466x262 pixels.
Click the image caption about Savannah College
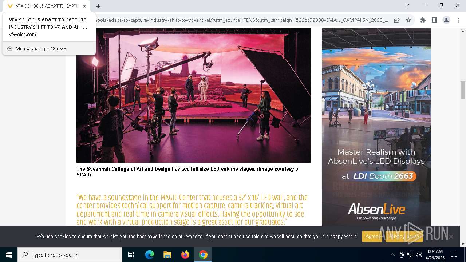188,172
